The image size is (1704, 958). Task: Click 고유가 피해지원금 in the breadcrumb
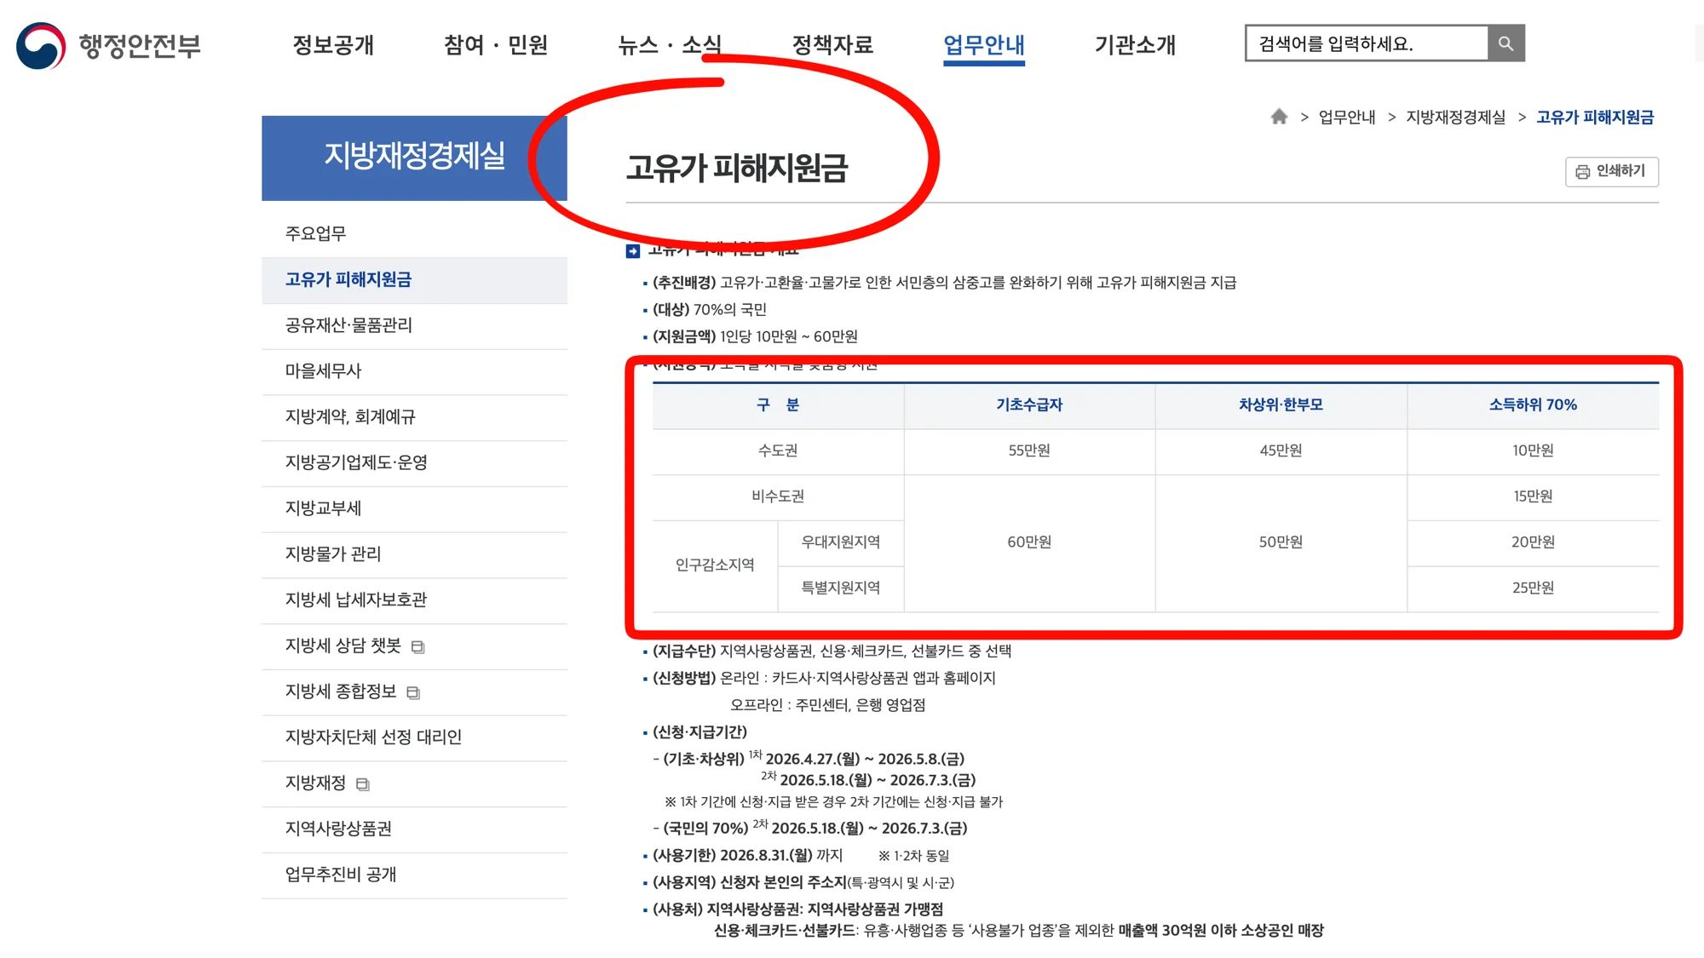(x=1595, y=118)
